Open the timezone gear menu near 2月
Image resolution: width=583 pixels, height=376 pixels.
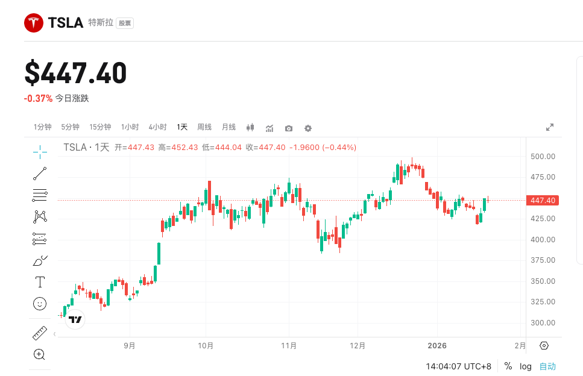544,345
